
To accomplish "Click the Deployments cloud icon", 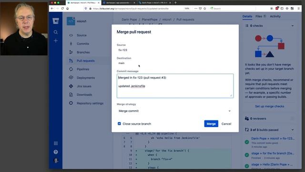I will click(71, 77).
